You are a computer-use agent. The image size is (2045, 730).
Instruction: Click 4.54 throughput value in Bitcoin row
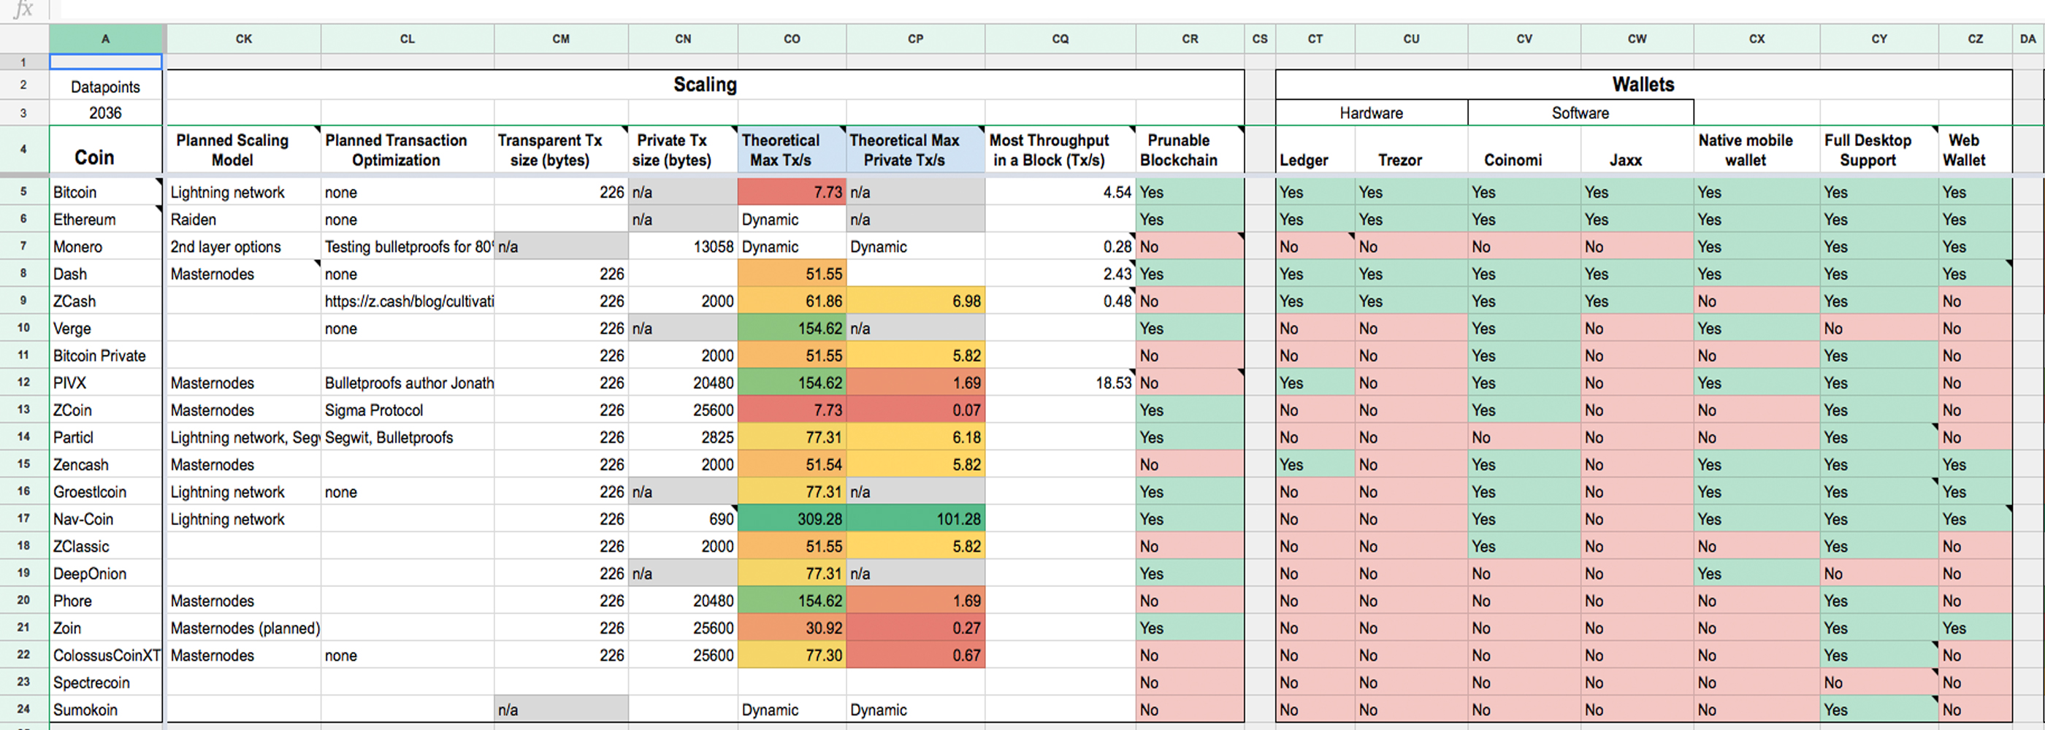pos(1060,192)
